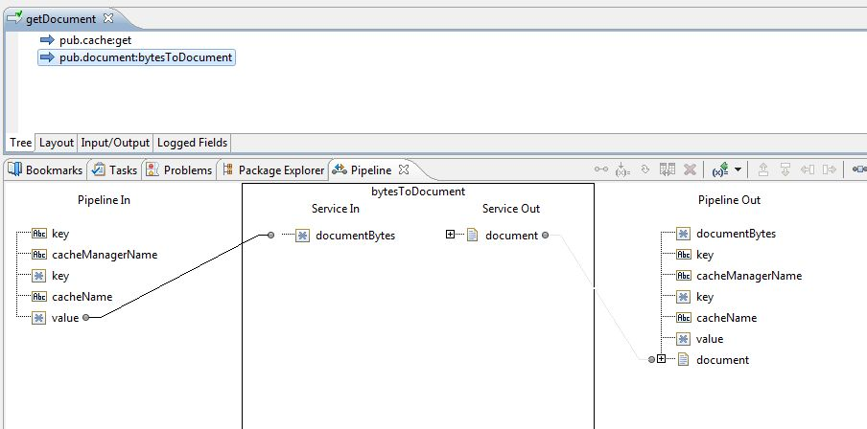
Task: Close the Pipeline view tab
Action: (x=404, y=169)
